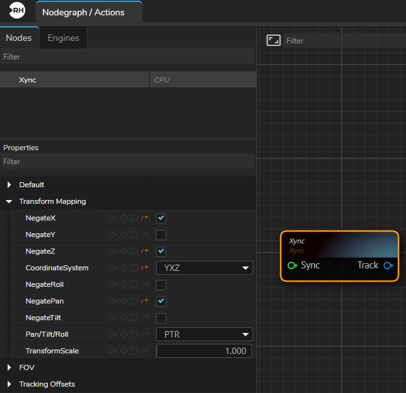Tick the NegateTilt checkbox
This screenshot has width=406, height=393.
coord(161,318)
